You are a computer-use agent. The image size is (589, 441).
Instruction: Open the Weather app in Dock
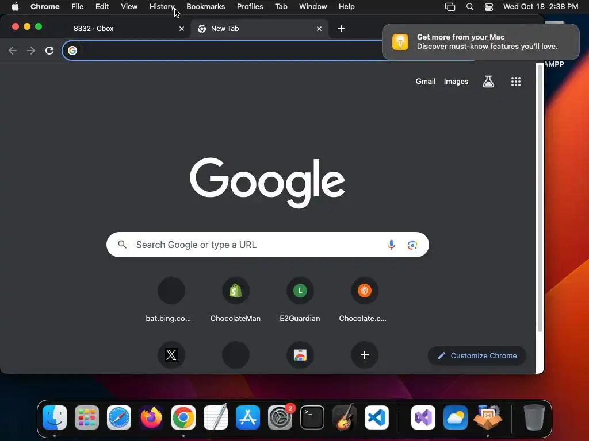click(x=456, y=417)
